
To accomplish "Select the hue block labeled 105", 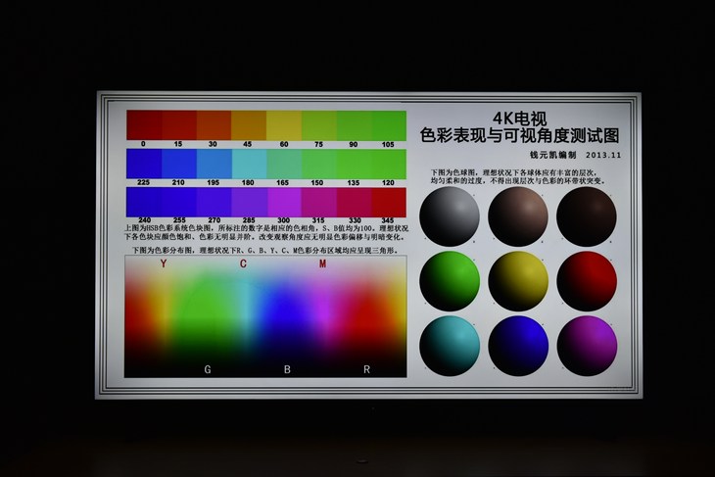I will click(389, 125).
